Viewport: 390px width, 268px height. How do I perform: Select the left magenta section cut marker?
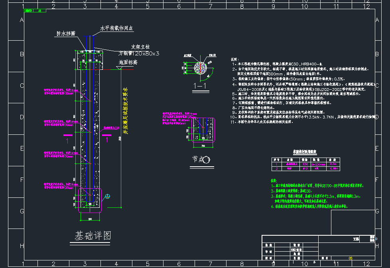(x=67, y=136)
